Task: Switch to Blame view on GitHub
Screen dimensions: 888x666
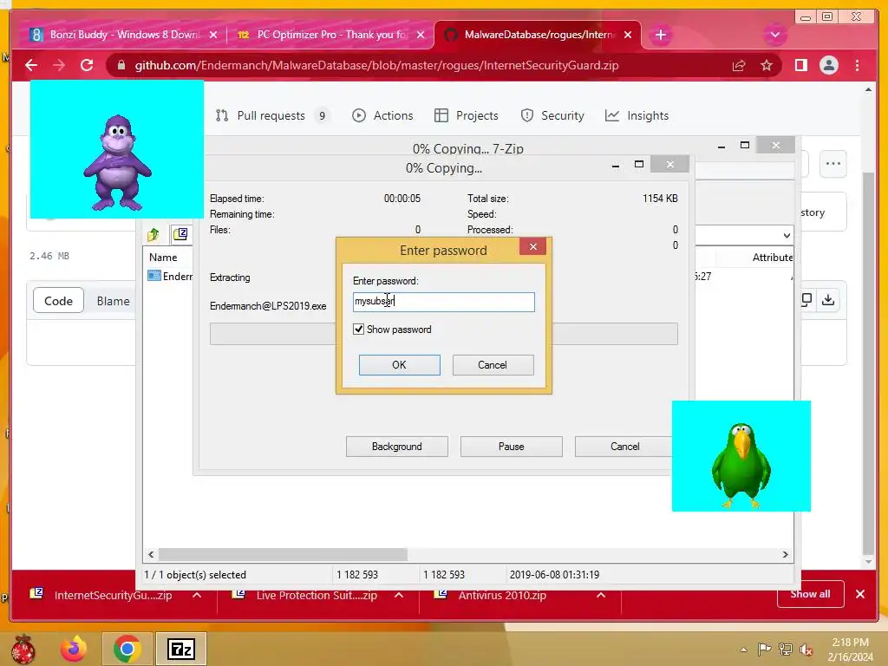Action: coord(113,301)
